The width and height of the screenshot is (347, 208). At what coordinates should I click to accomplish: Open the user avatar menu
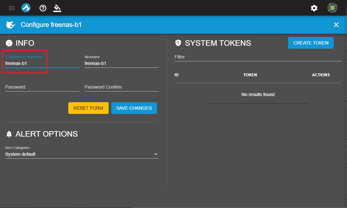tap(332, 8)
